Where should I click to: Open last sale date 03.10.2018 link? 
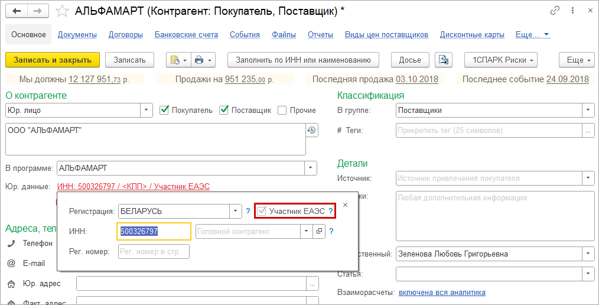417,79
